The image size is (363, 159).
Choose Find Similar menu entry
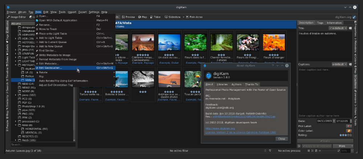75,51
